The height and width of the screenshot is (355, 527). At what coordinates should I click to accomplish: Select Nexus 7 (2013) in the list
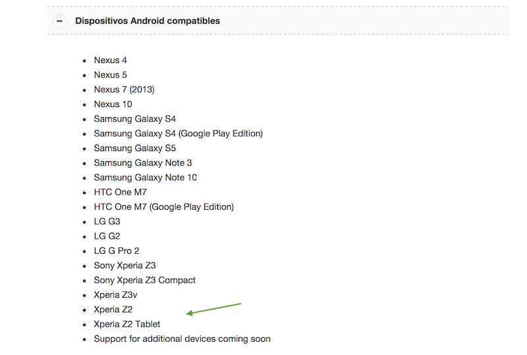tap(124, 89)
